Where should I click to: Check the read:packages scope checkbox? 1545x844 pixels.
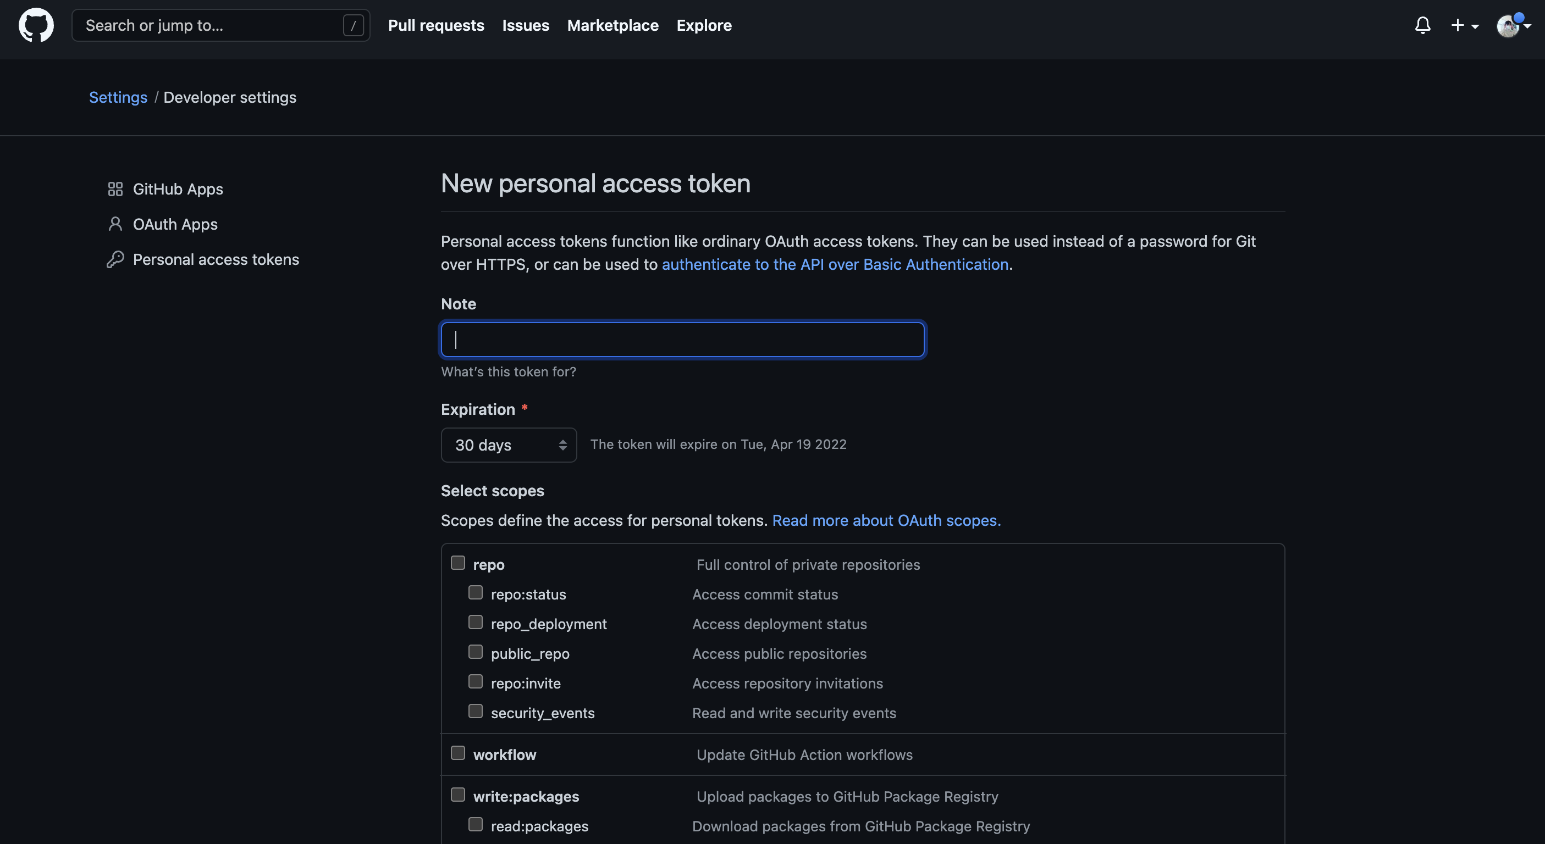(476, 825)
